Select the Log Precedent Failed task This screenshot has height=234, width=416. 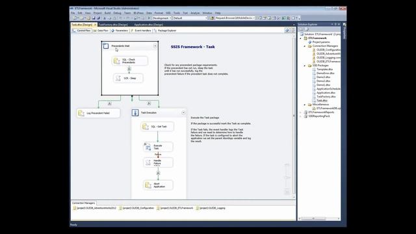point(98,113)
